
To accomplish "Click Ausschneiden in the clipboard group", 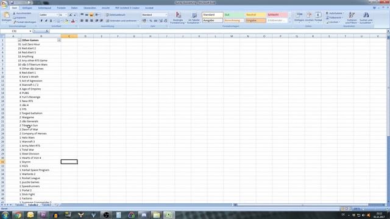I will pos(22,13).
